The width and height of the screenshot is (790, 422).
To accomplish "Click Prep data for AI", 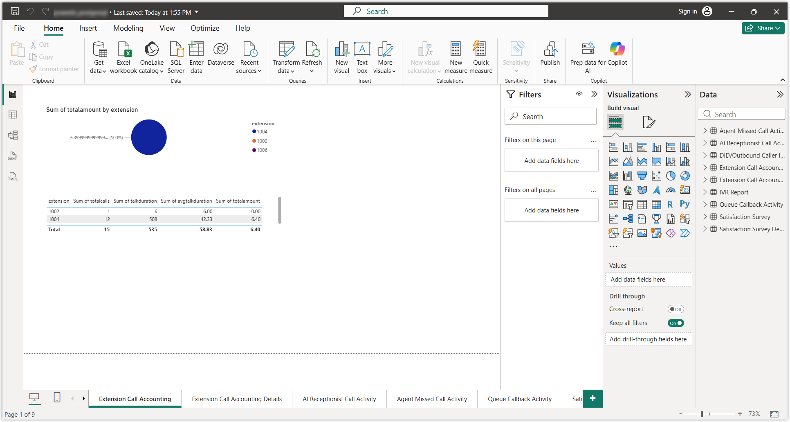I will [x=588, y=57].
